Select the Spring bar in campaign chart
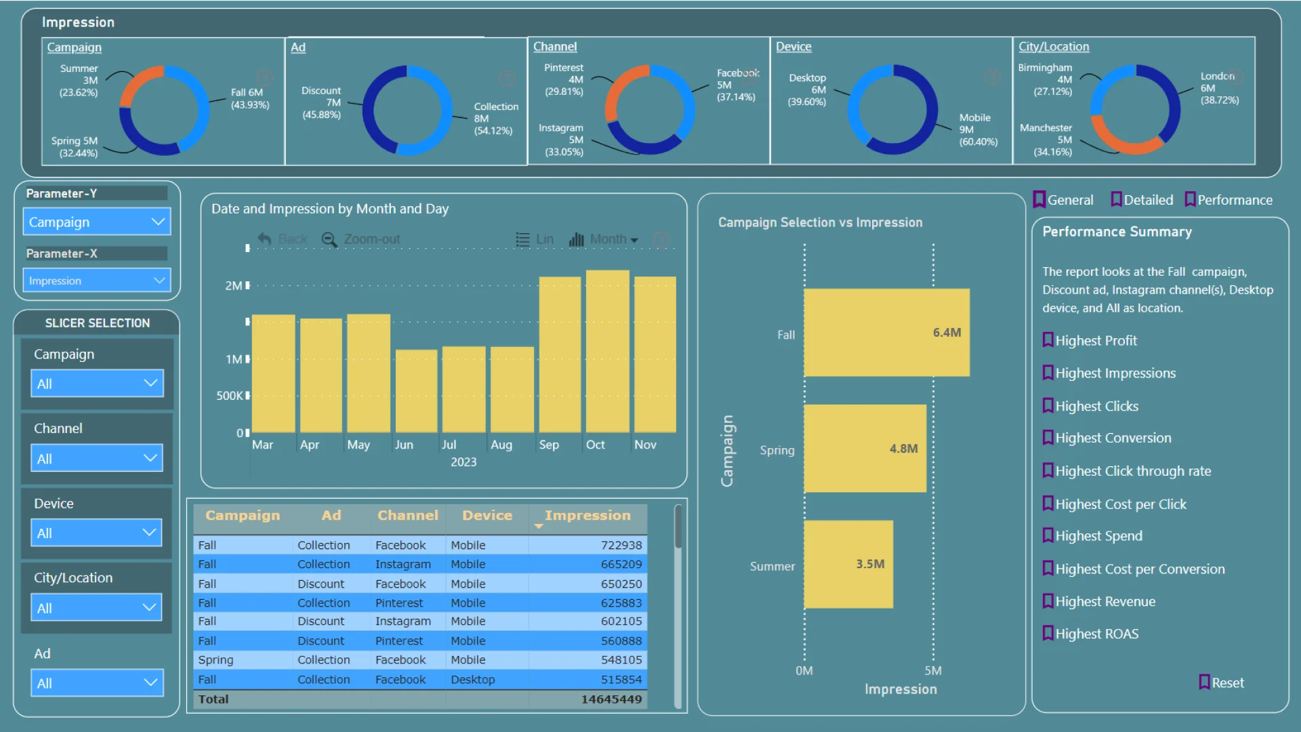 (x=865, y=449)
